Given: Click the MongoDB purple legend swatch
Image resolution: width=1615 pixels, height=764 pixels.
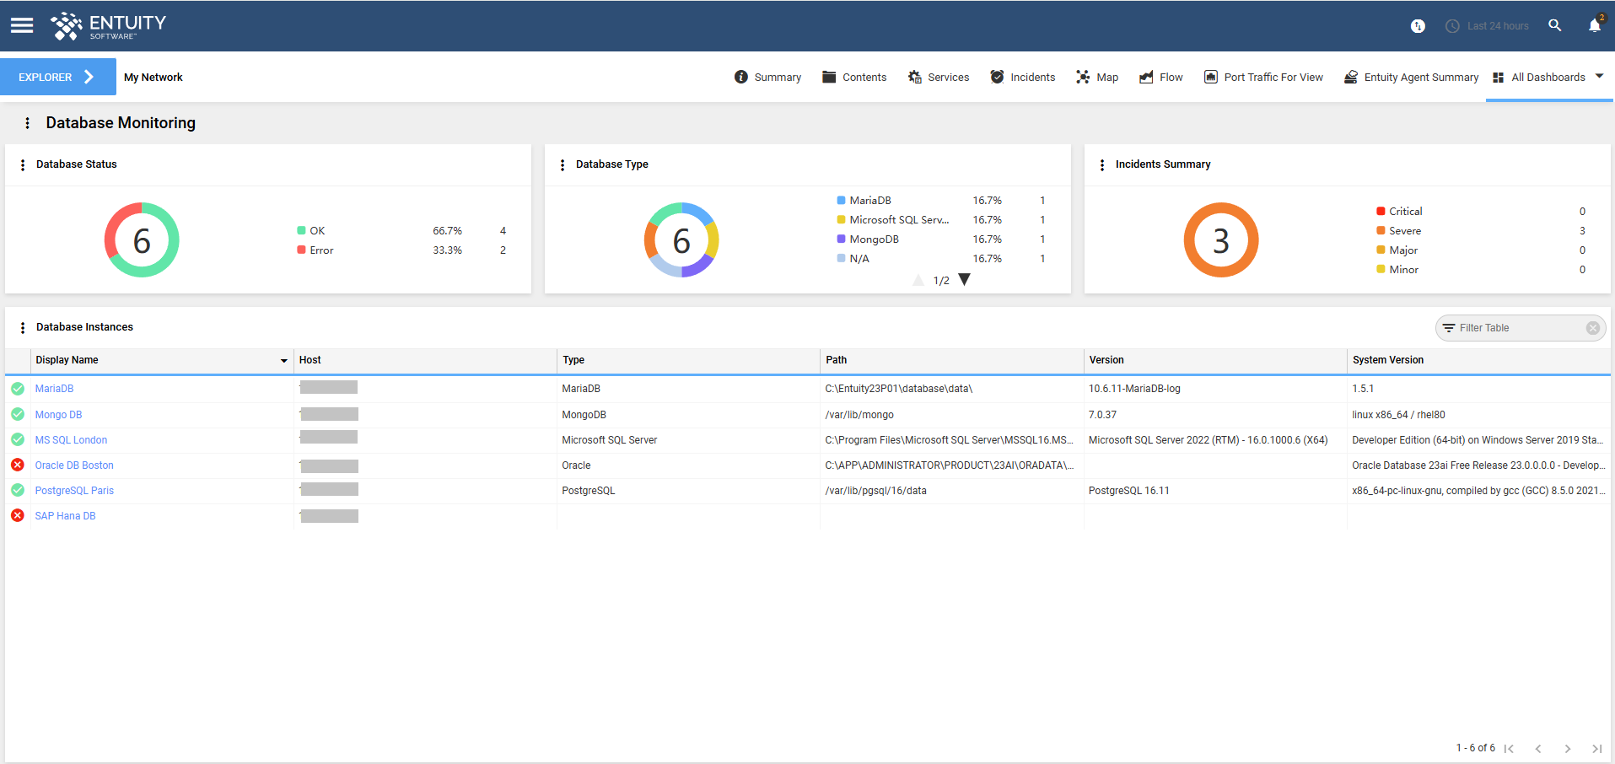Looking at the screenshot, I should click(x=841, y=239).
